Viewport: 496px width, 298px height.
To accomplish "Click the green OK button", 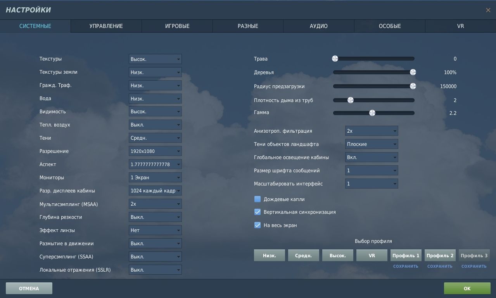I will pos(467,288).
